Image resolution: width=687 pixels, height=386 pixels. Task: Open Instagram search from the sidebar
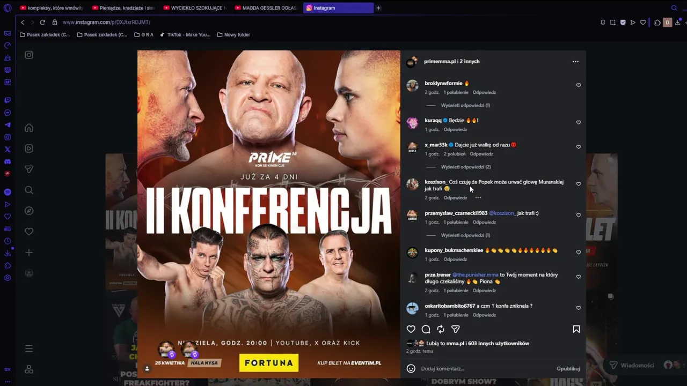click(x=29, y=190)
